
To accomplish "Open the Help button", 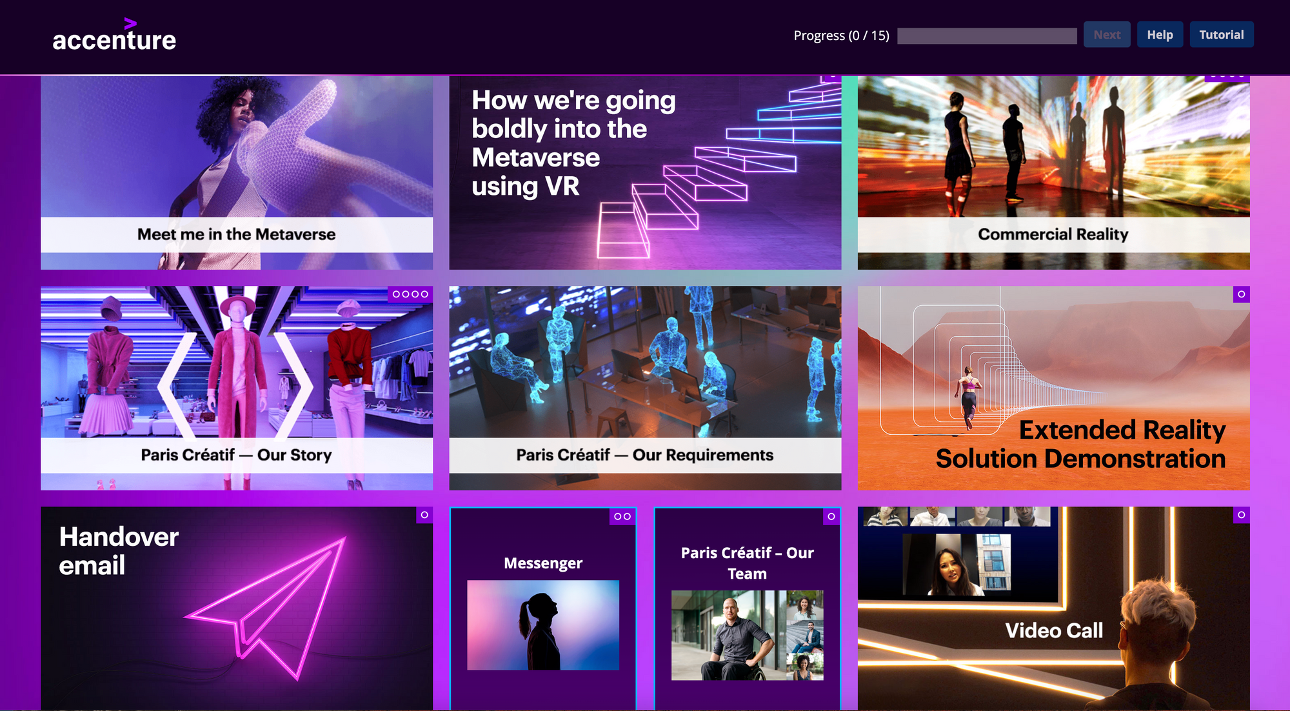I will click(x=1160, y=35).
